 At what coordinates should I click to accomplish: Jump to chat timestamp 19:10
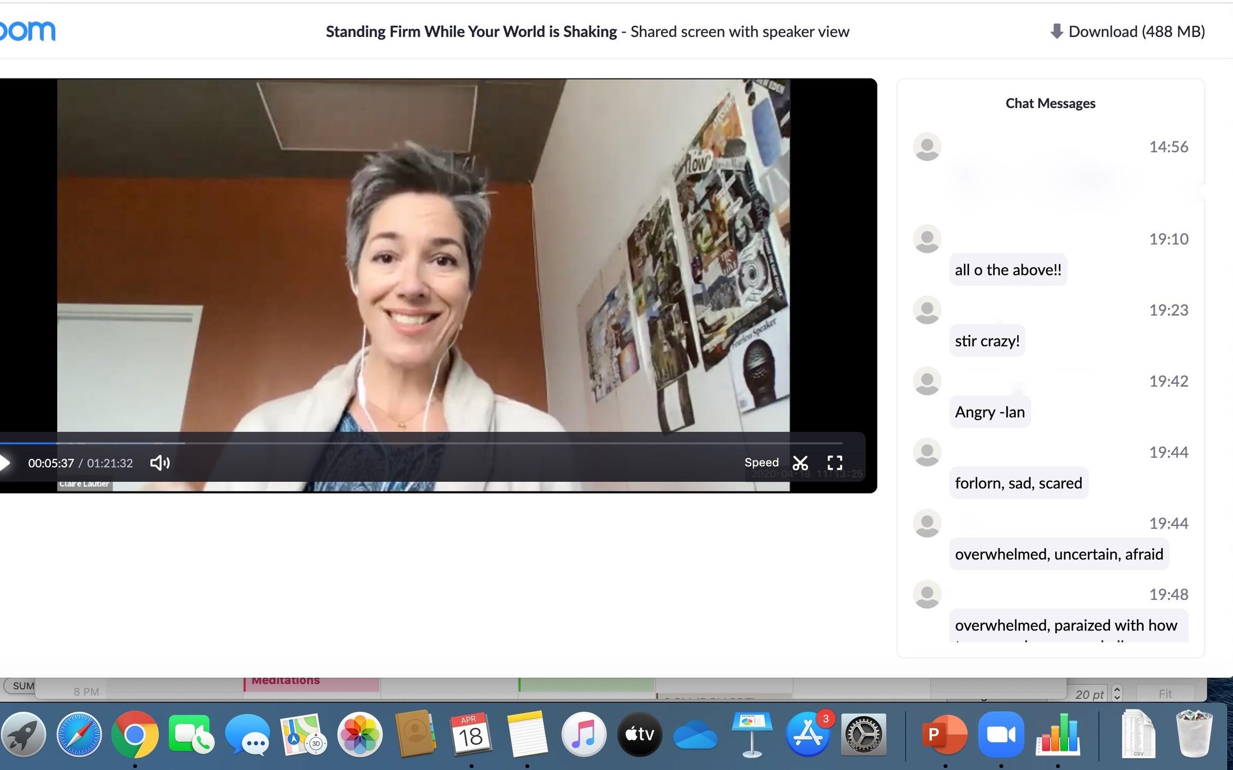(1169, 238)
